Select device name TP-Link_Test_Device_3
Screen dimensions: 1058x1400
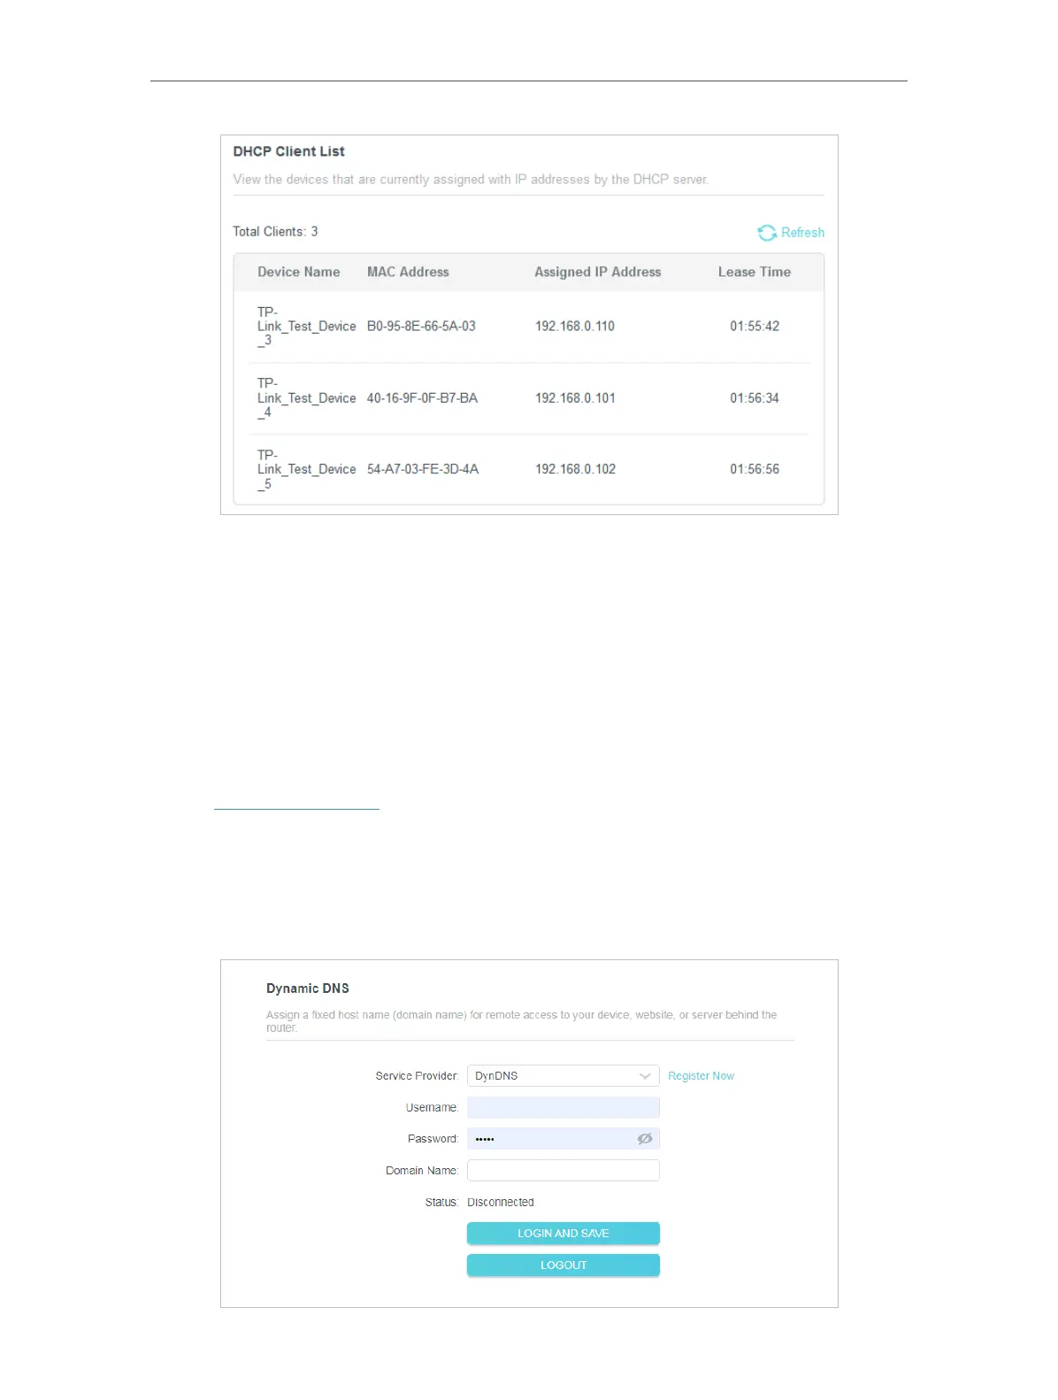point(306,327)
